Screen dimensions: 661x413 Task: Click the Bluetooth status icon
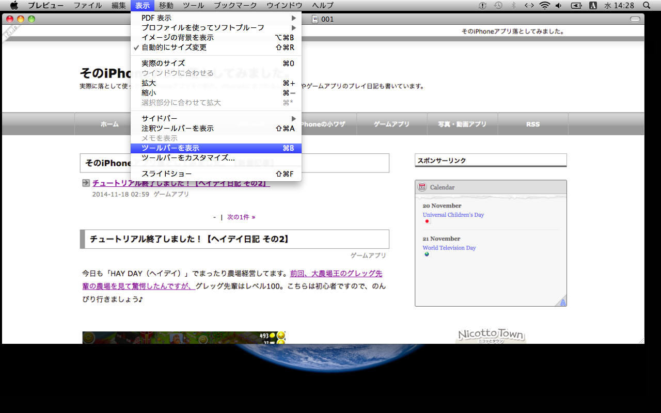pos(513,5)
